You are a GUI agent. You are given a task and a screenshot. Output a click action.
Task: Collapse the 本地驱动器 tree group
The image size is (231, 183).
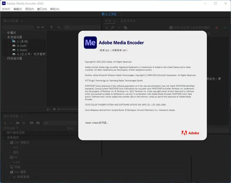[4, 37]
